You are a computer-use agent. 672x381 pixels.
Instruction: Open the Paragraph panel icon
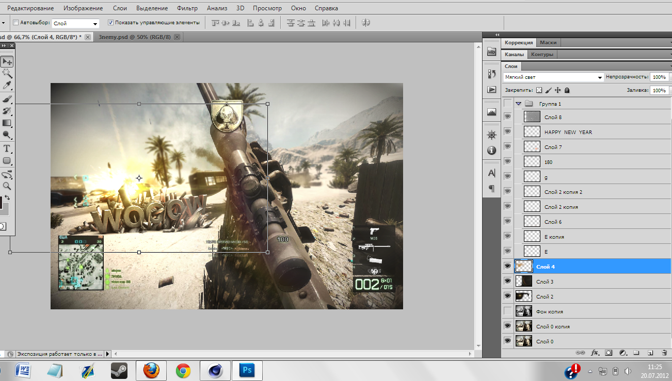(491, 188)
